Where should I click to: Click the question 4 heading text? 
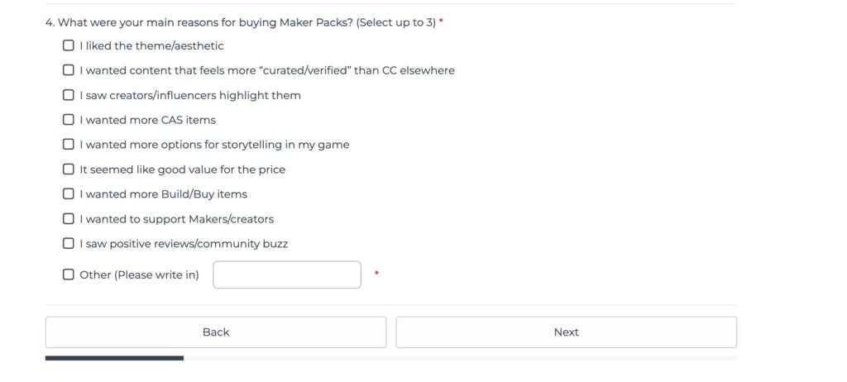tap(240, 22)
